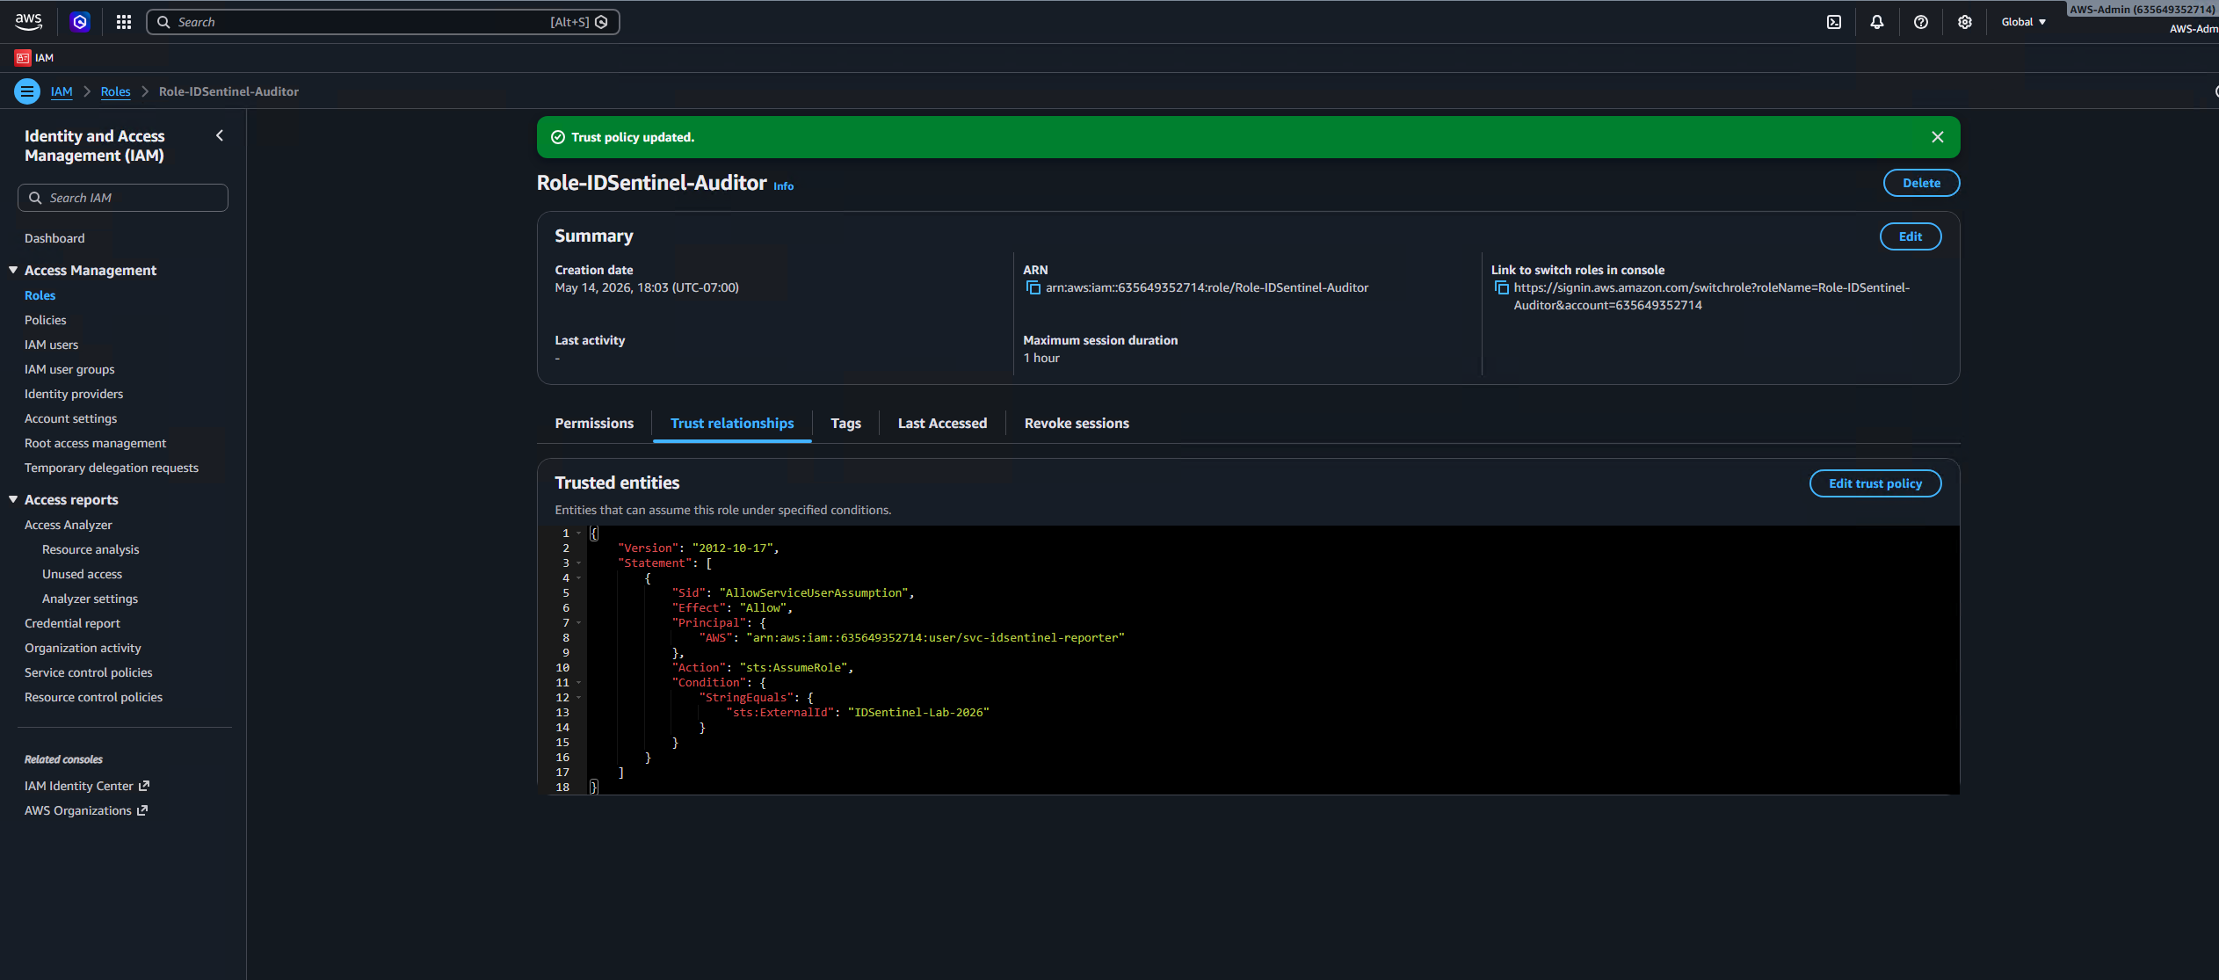Open Access Analyzer page
The width and height of the screenshot is (2219, 980).
(x=69, y=525)
